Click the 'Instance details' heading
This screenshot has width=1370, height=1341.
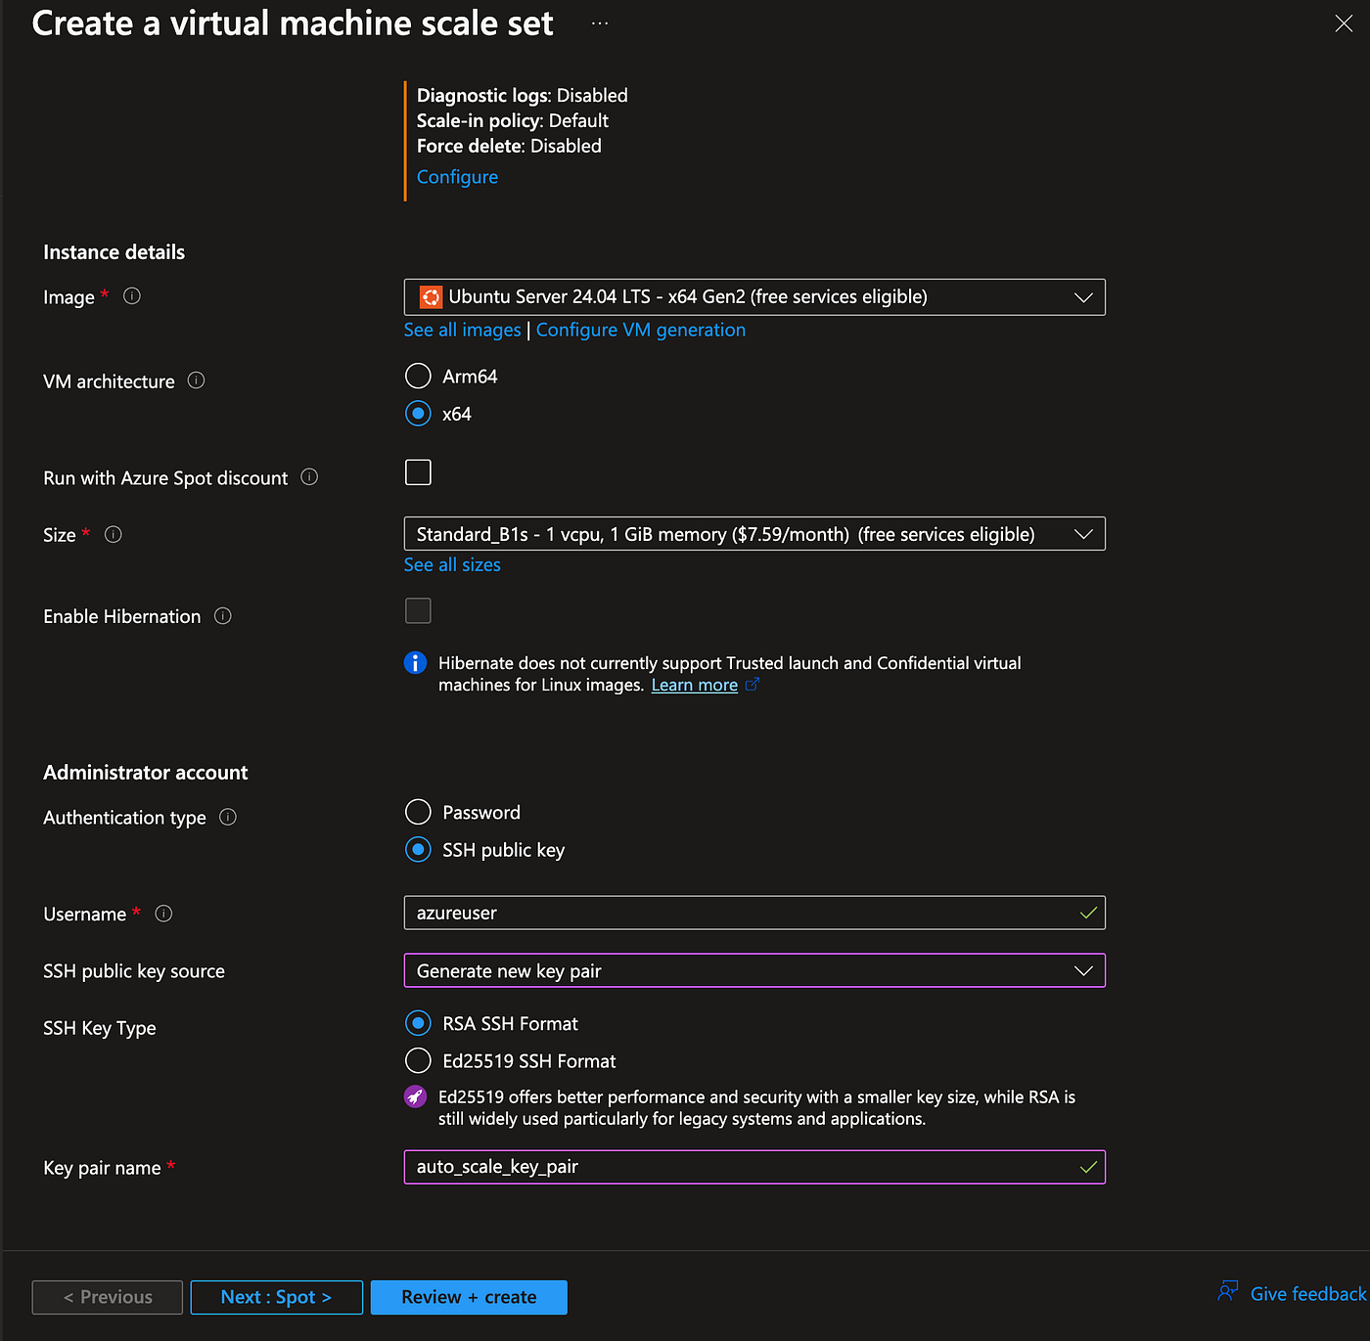[114, 252]
